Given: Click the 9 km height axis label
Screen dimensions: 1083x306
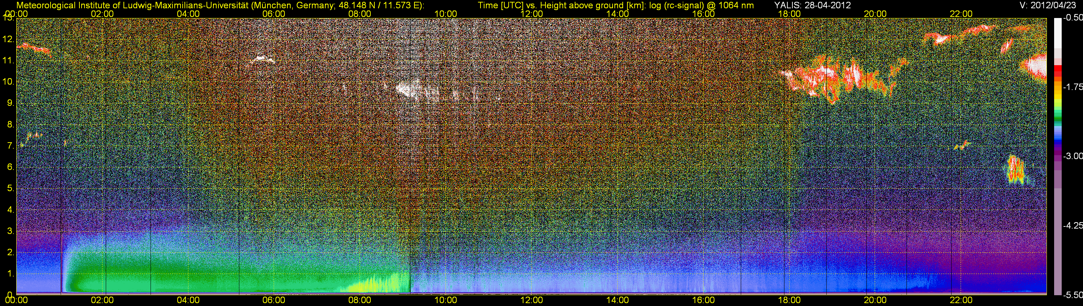Looking at the screenshot, I should (x=11, y=103).
